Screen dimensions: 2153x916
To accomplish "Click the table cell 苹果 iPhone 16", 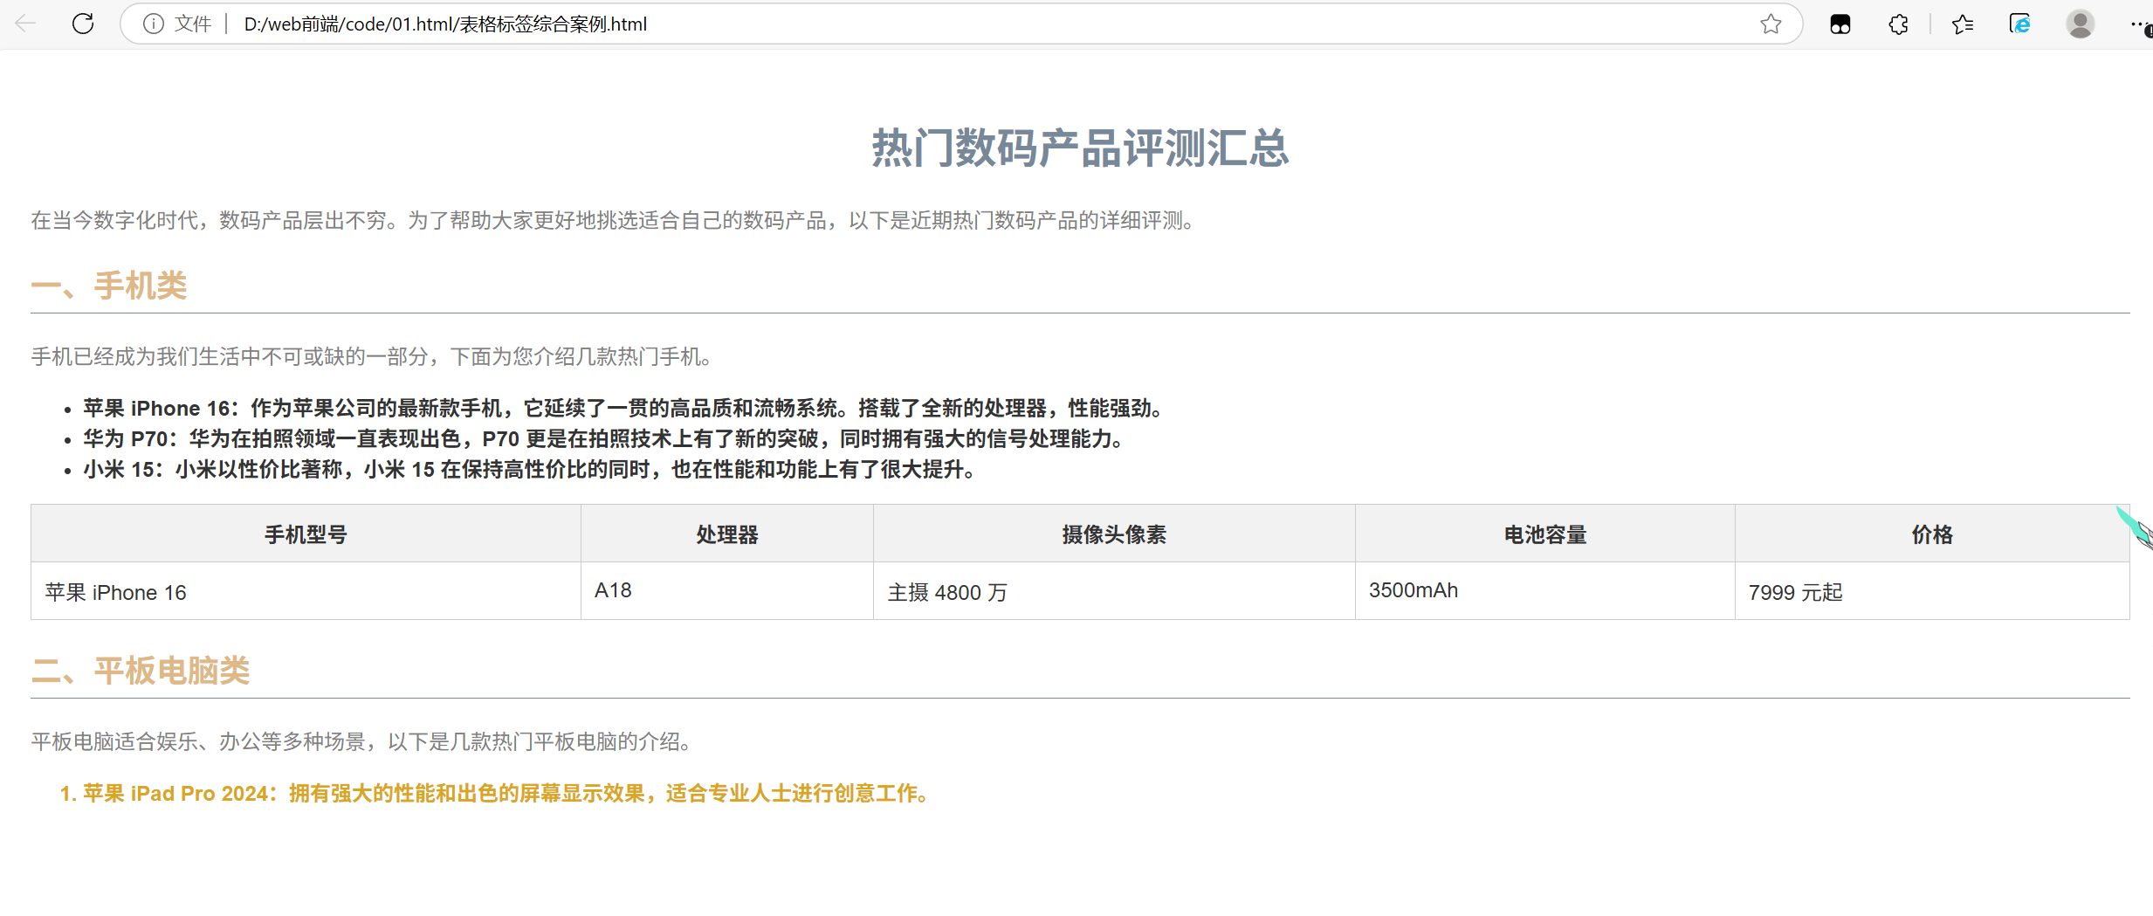I will click(x=306, y=591).
